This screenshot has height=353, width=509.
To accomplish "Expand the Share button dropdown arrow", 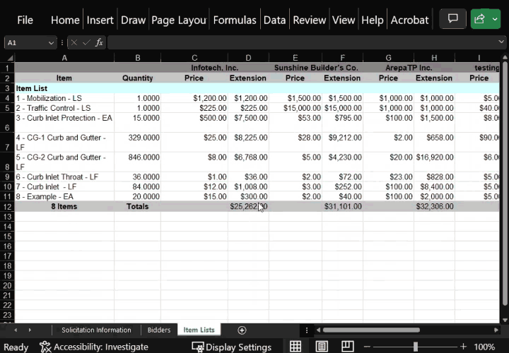I will (495, 19).
